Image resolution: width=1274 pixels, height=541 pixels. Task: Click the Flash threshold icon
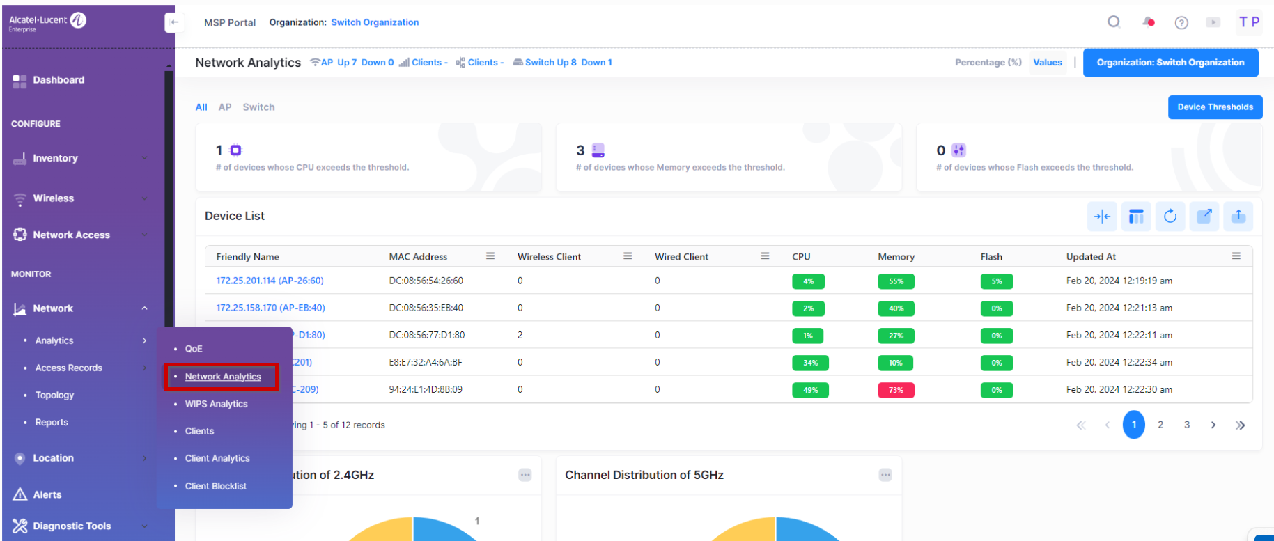tap(958, 150)
